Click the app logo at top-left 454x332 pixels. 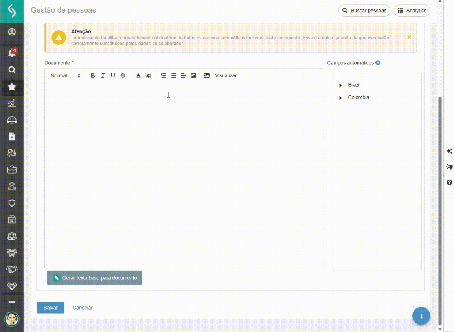(11, 11)
